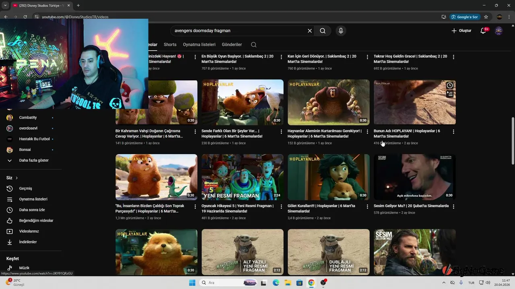The image size is (515, 289).
Task: Play Mandalorian Grogu Dublajlı fragman thumbnail
Action: tap(329, 252)
